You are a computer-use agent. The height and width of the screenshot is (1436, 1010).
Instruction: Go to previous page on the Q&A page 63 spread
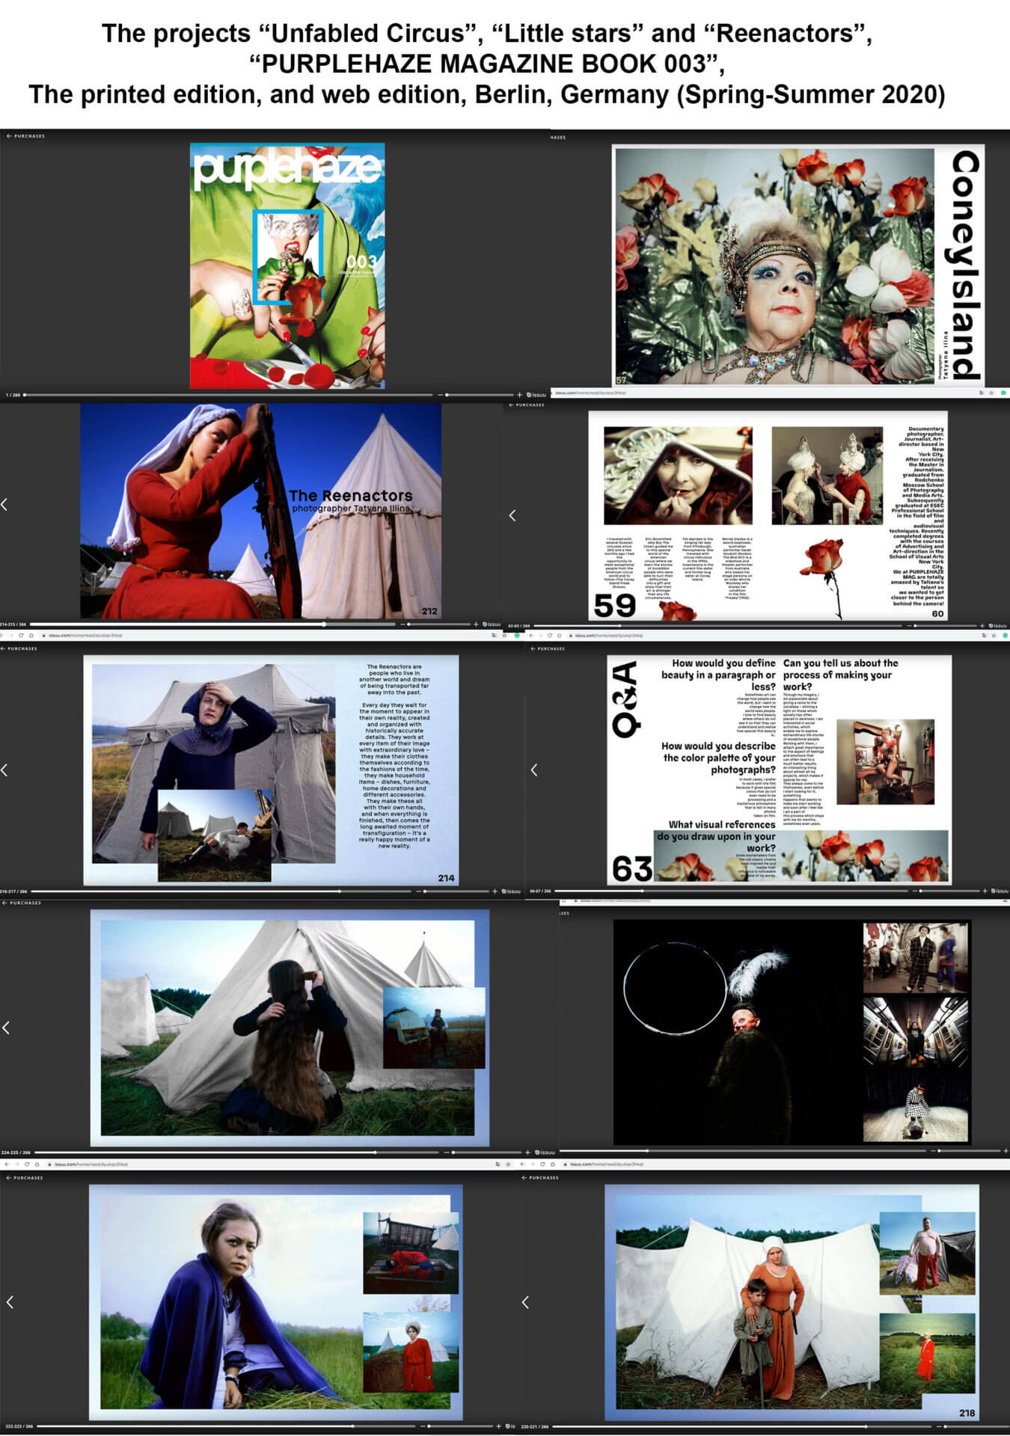click(534, 770)
